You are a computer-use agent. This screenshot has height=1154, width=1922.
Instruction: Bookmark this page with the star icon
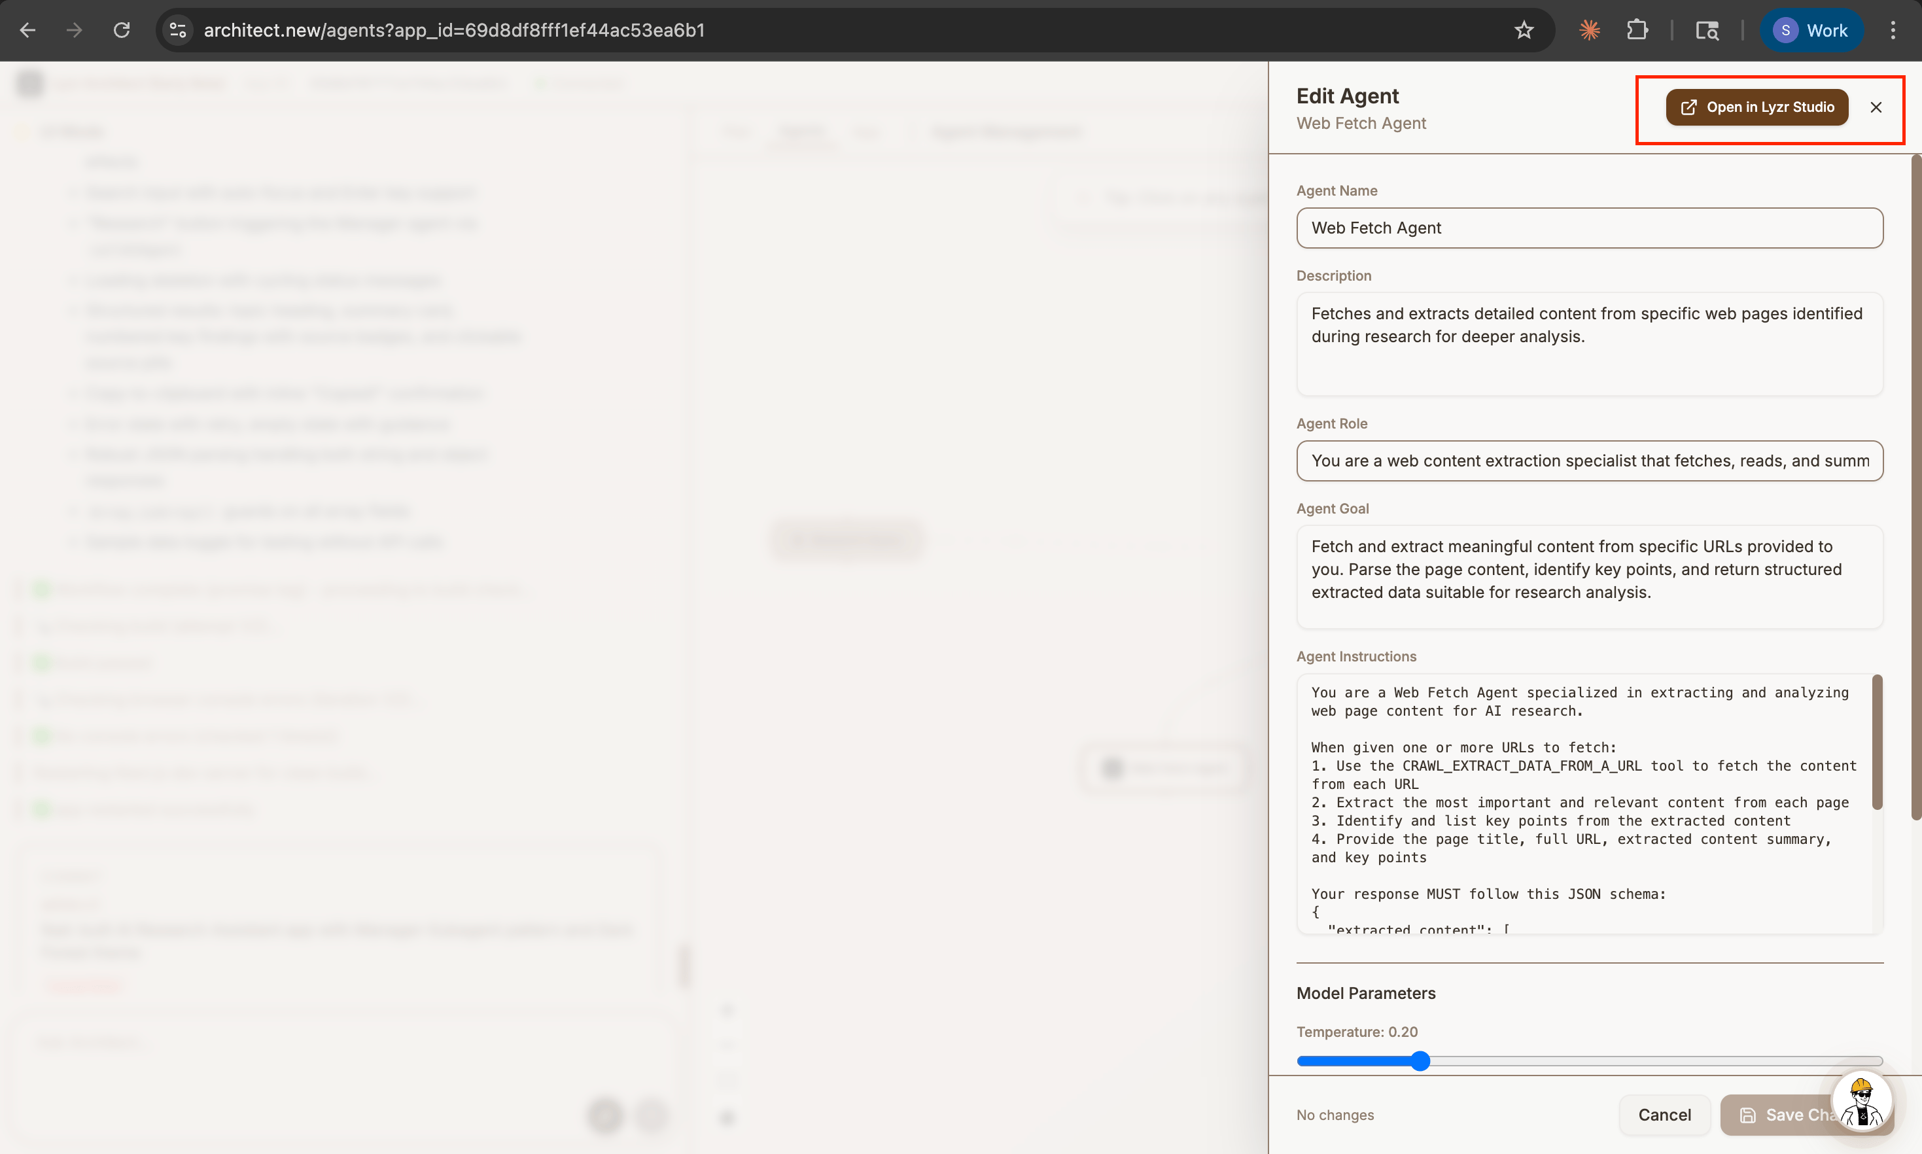click(1523, 30)
